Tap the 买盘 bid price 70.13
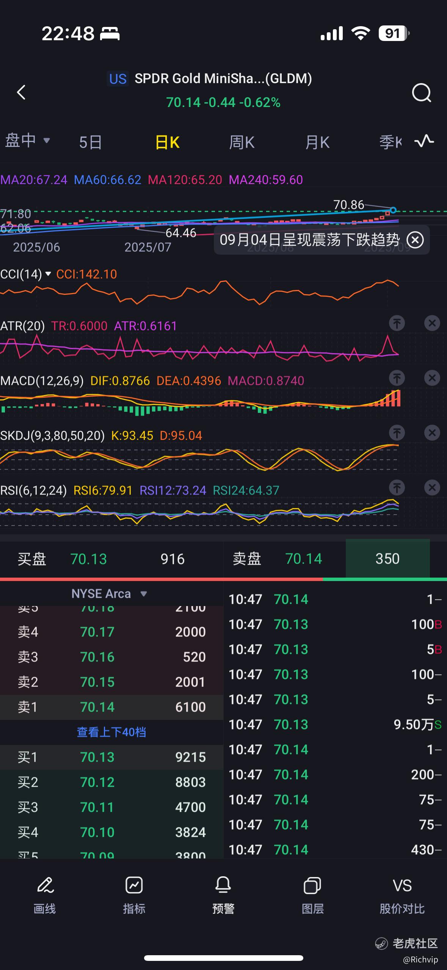Screen dimensions: 447x970 (89, 559)
